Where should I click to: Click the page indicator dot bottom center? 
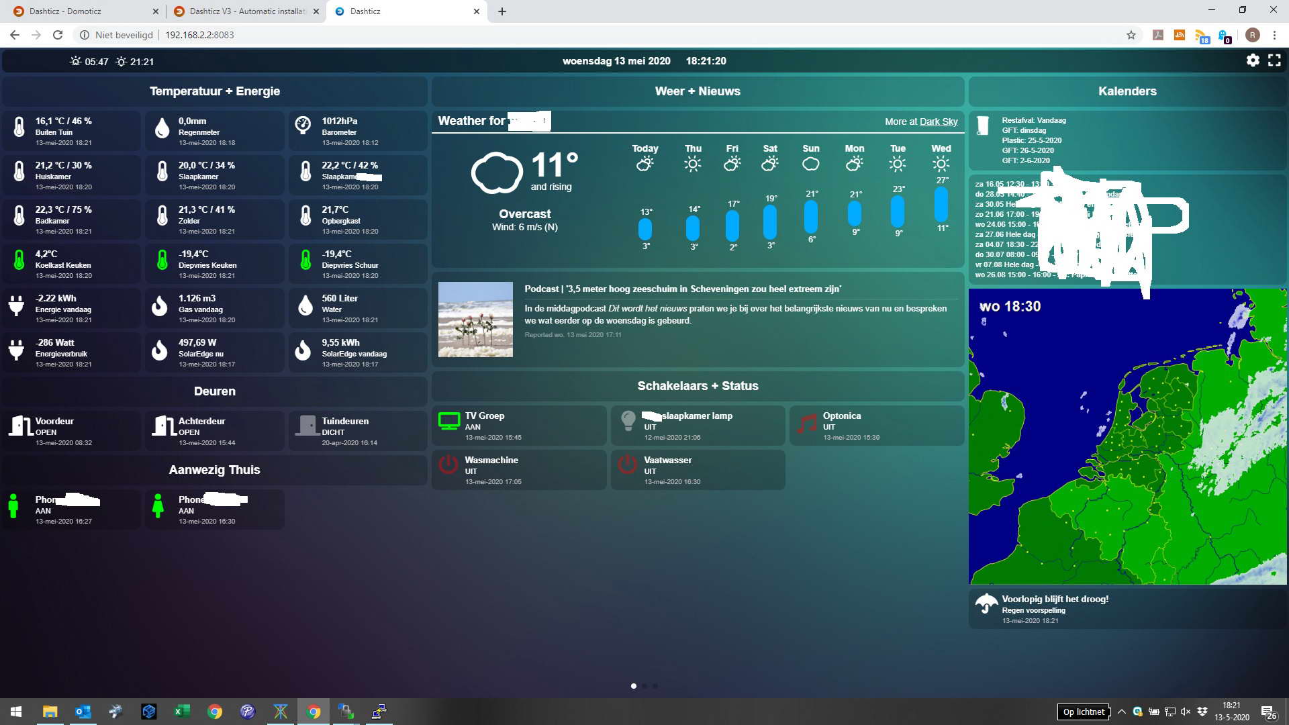click(x=633, y=686)
